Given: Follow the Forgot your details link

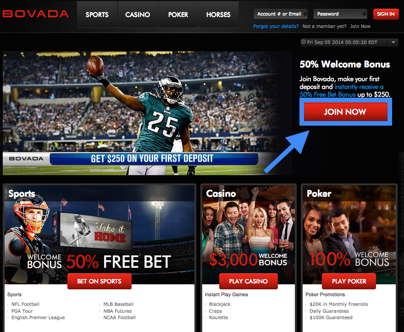Looking at the screenshot, I should point(276,26).
